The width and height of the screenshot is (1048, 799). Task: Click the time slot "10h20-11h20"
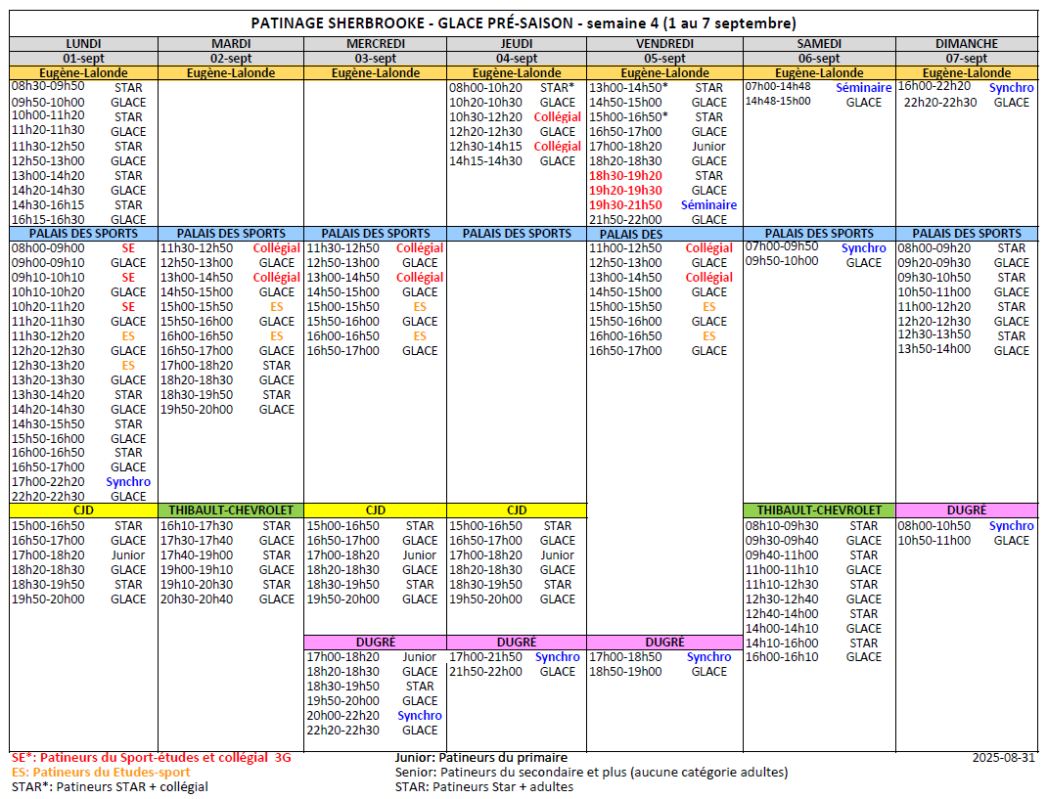(x=48, y=307)
